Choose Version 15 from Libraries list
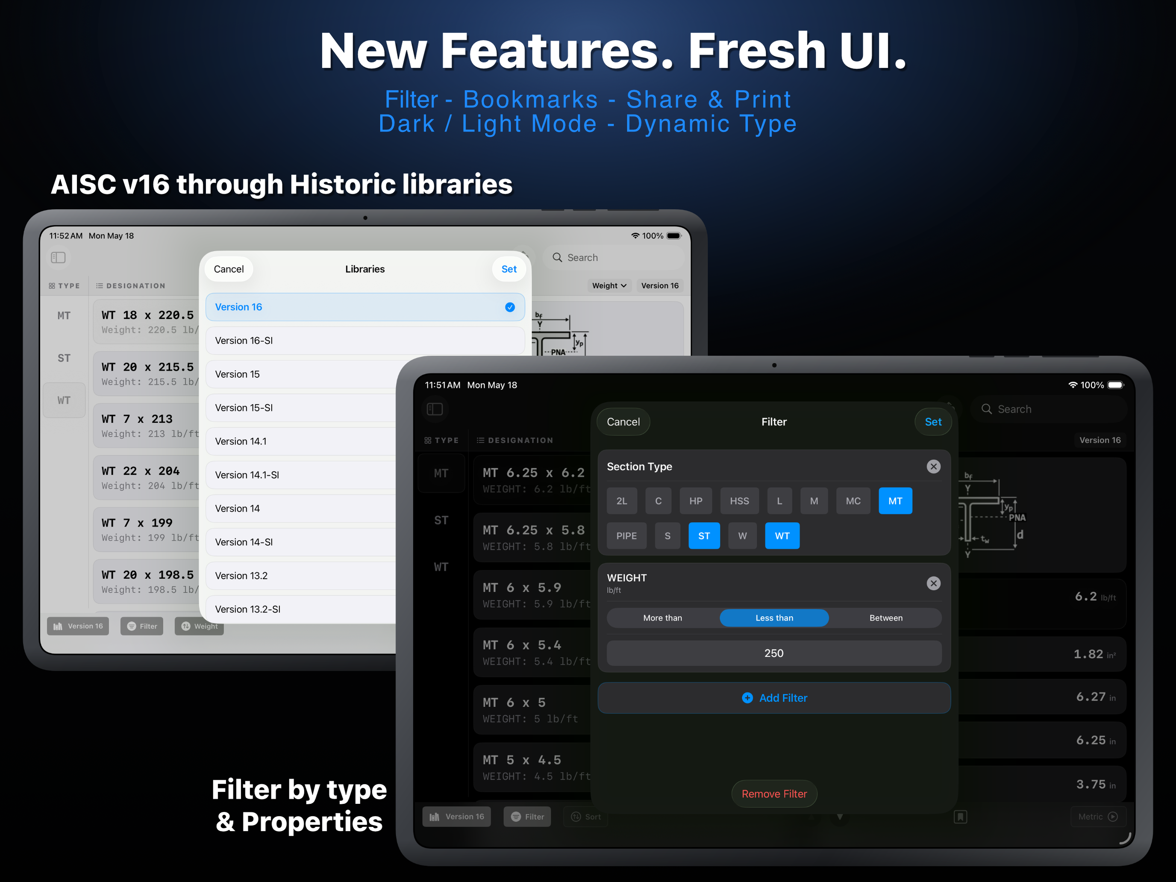The image size is (1176, 882). pyautogui.click(x=301, y=374)
